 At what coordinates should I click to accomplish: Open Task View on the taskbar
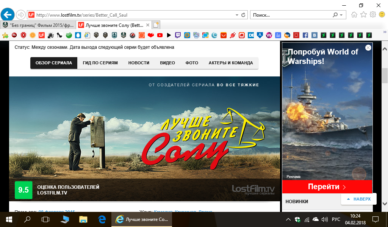45,219
